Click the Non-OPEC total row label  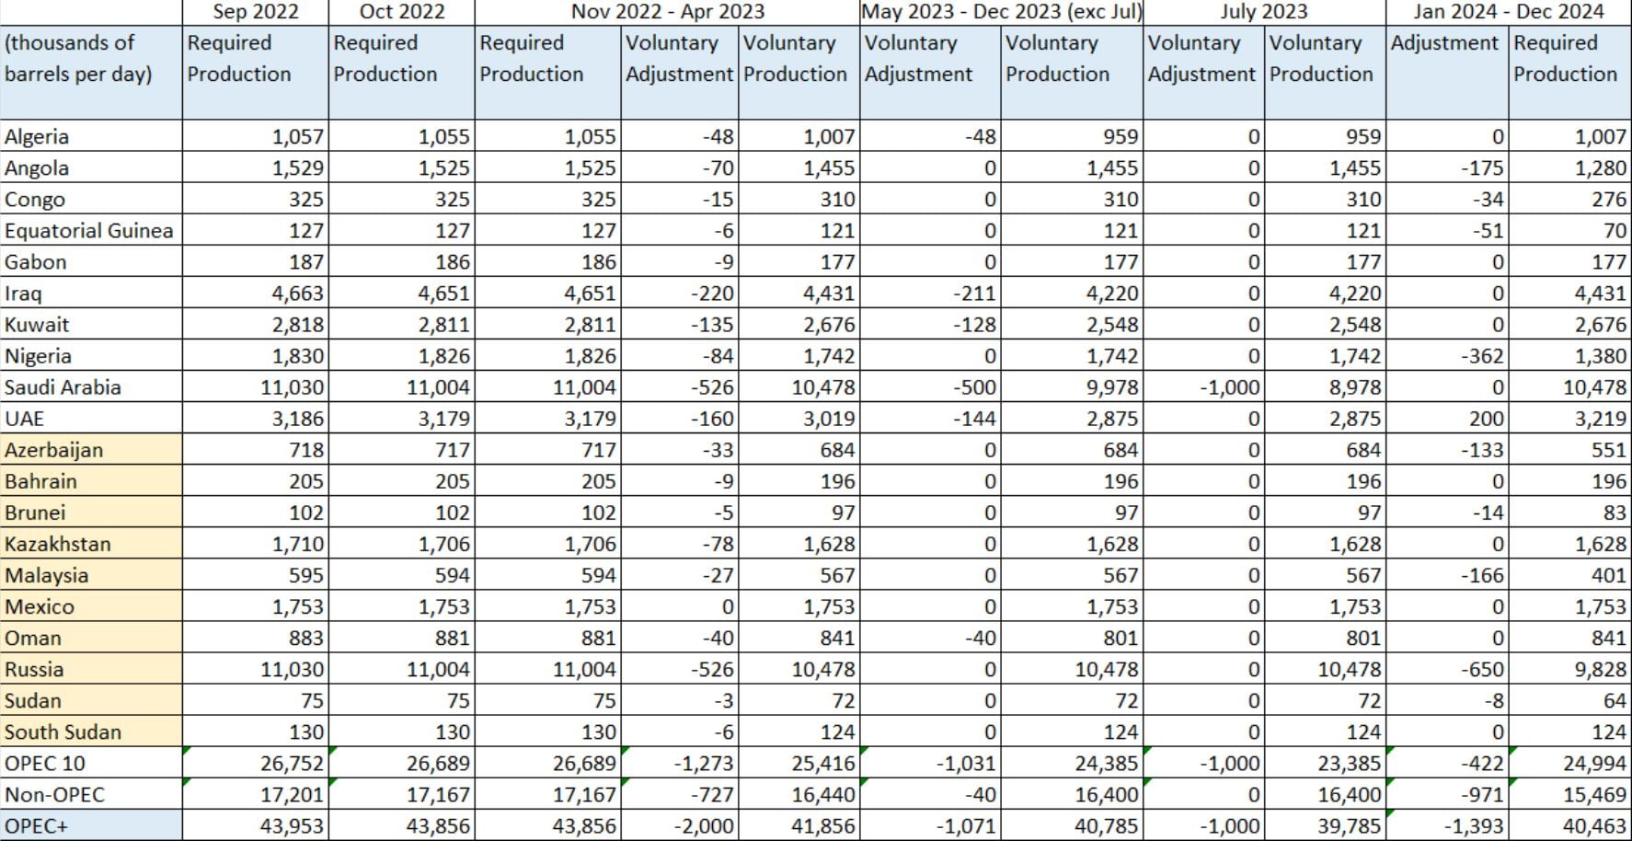(x=91, y=794)
